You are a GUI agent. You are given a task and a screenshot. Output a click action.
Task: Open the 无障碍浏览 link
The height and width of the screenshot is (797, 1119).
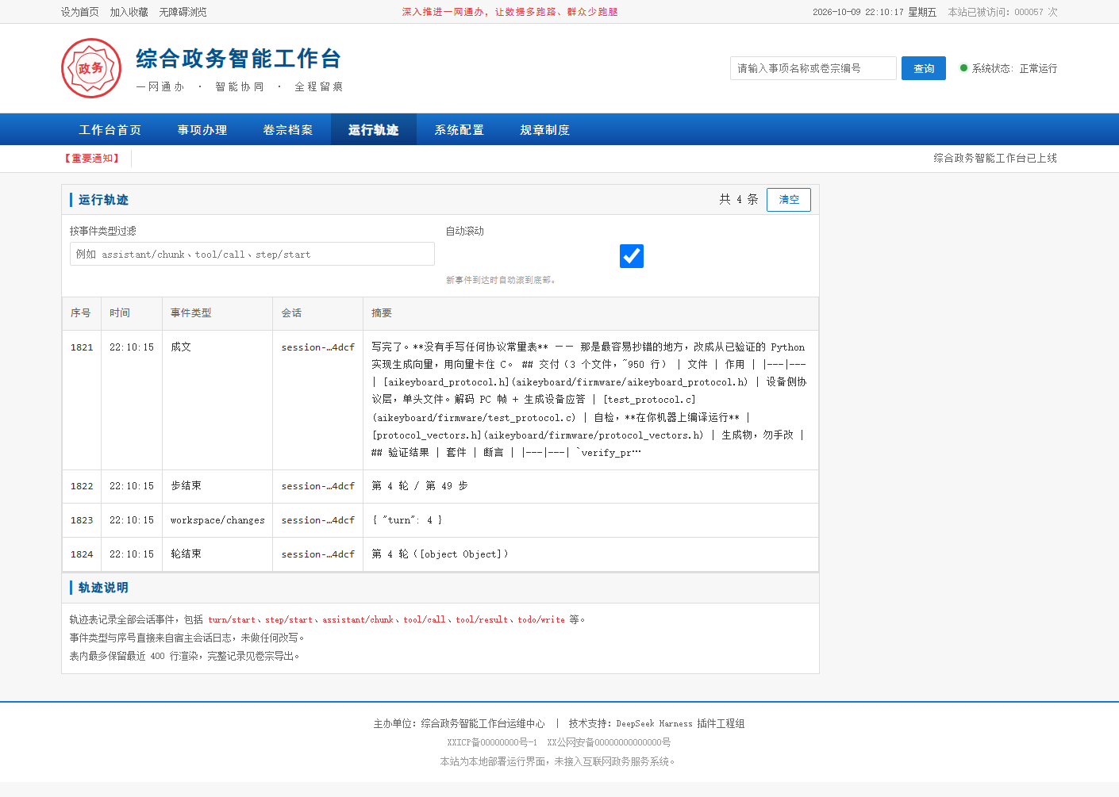(183, 12)
